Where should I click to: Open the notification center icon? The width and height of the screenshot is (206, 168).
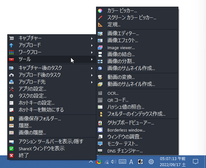point(196,162)
